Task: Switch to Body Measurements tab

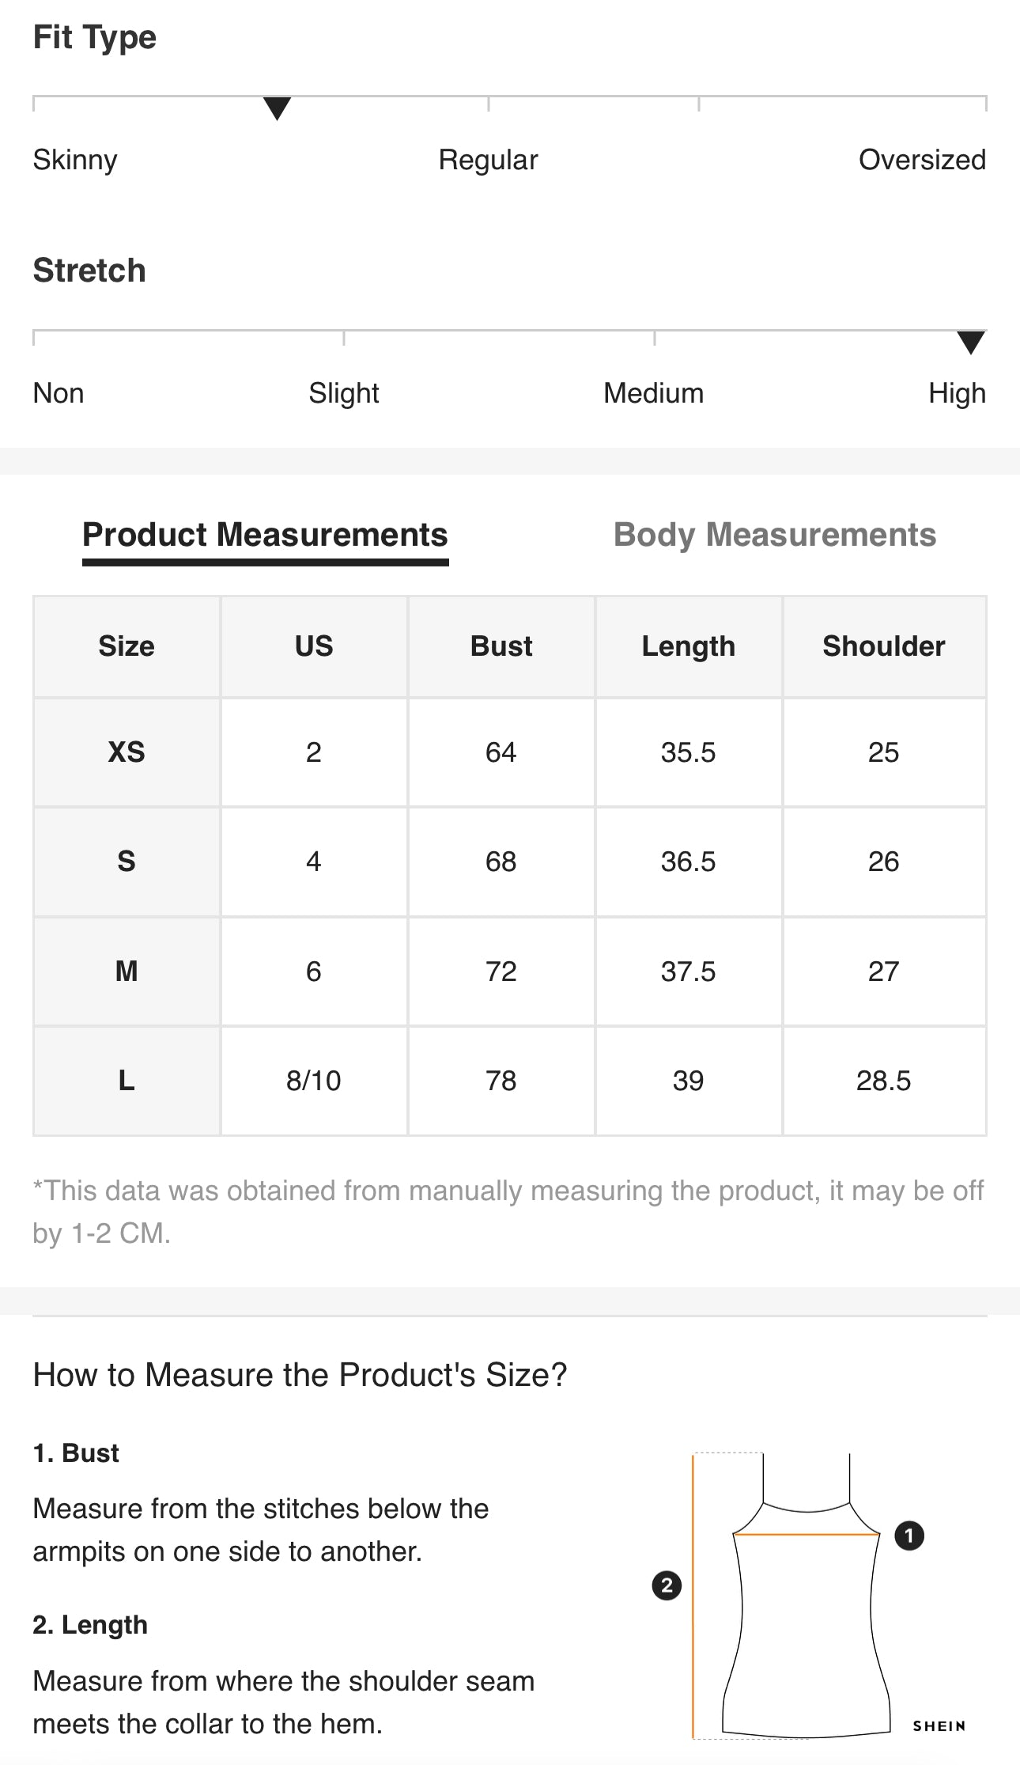Action: (774, 535)
